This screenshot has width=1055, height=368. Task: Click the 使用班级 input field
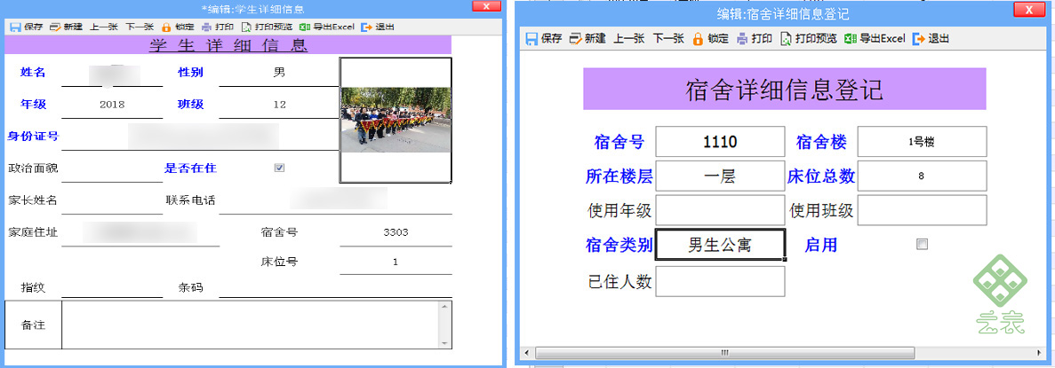click(922, 210)
